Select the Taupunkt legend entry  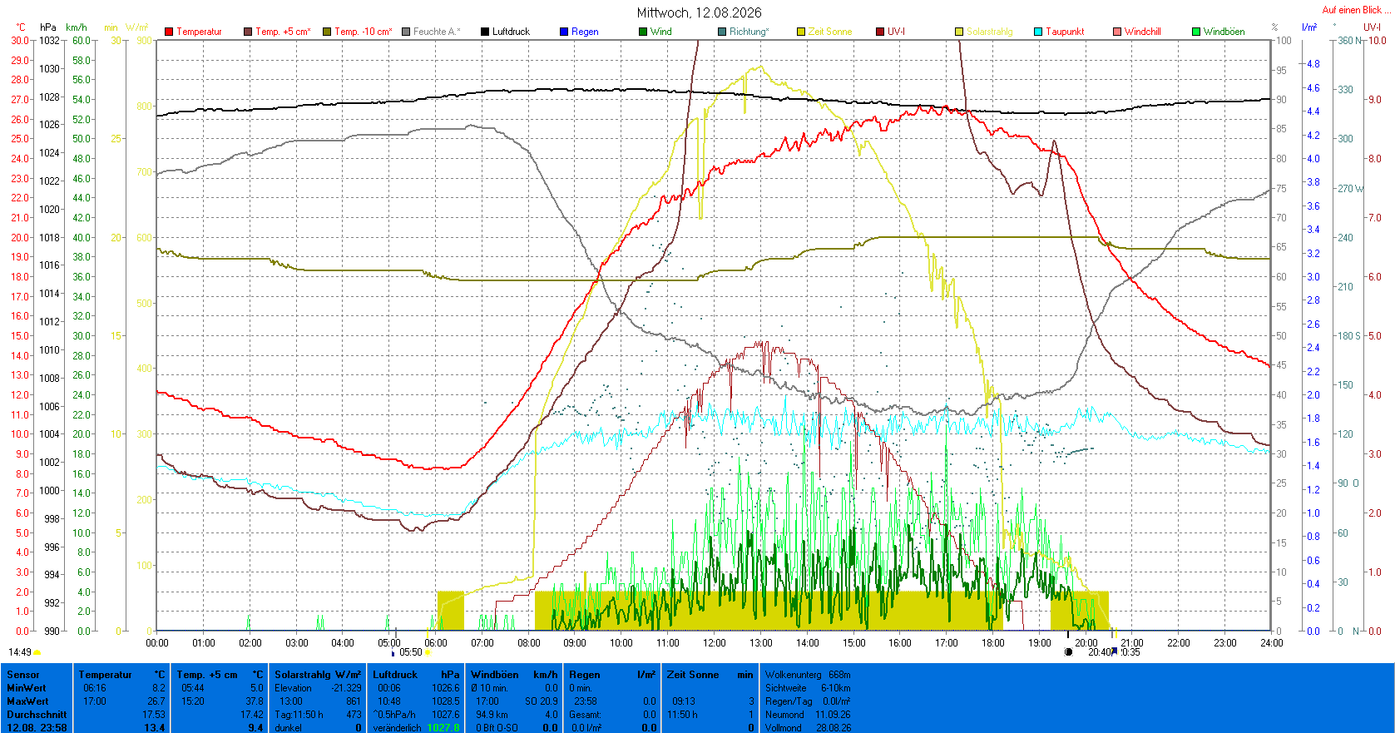1059,32
